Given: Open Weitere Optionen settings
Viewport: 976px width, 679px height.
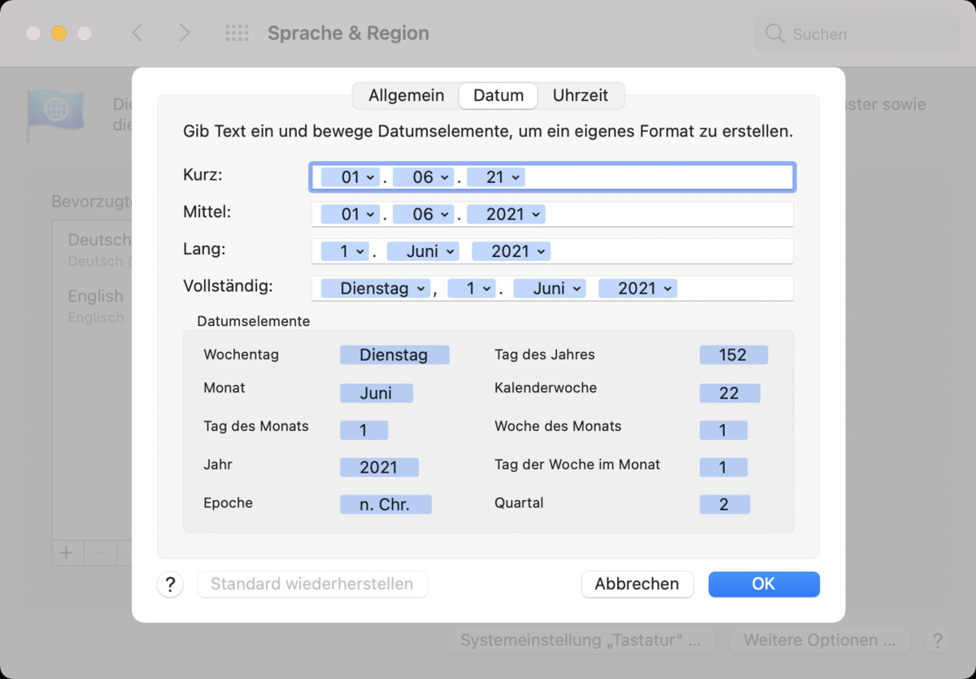Looking at the screenshot, I should (819, 640).
